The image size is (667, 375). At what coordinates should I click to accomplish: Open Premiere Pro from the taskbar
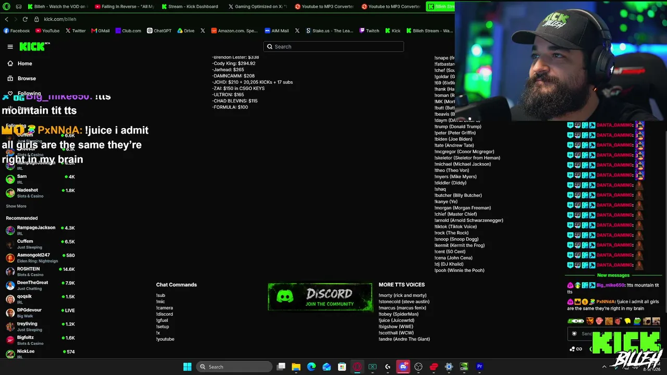coord(479,367)
